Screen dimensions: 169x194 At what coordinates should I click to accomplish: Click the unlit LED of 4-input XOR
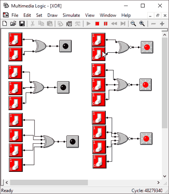pyautogui.click(x=72, y=142)
